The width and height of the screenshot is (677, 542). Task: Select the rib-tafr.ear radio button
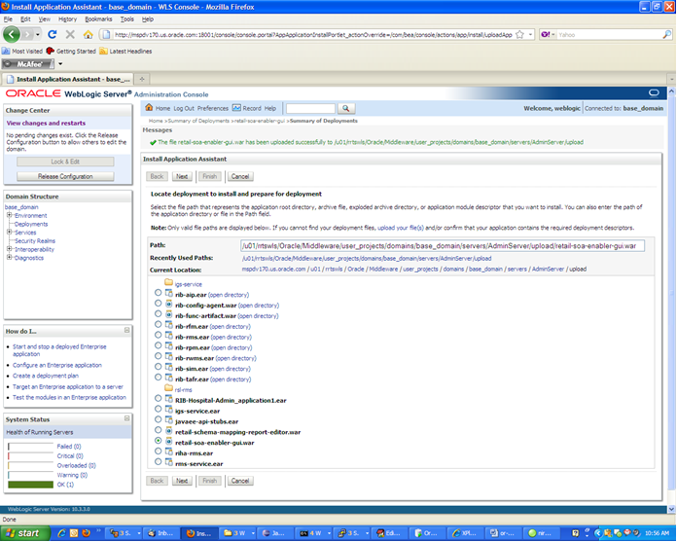158,378
